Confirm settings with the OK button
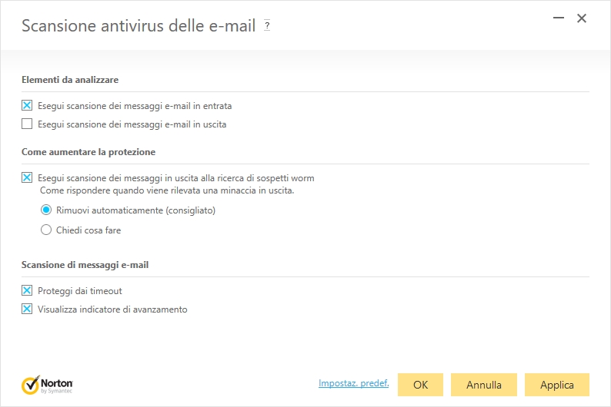Image resolution: width=611 pixels, height=407 pixels. pos(420,385)
